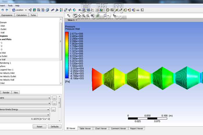Image resolution: width=203 pixels, height=135 pixels.
Task: Click the viewport layout icon
Action: click(105, 16)
